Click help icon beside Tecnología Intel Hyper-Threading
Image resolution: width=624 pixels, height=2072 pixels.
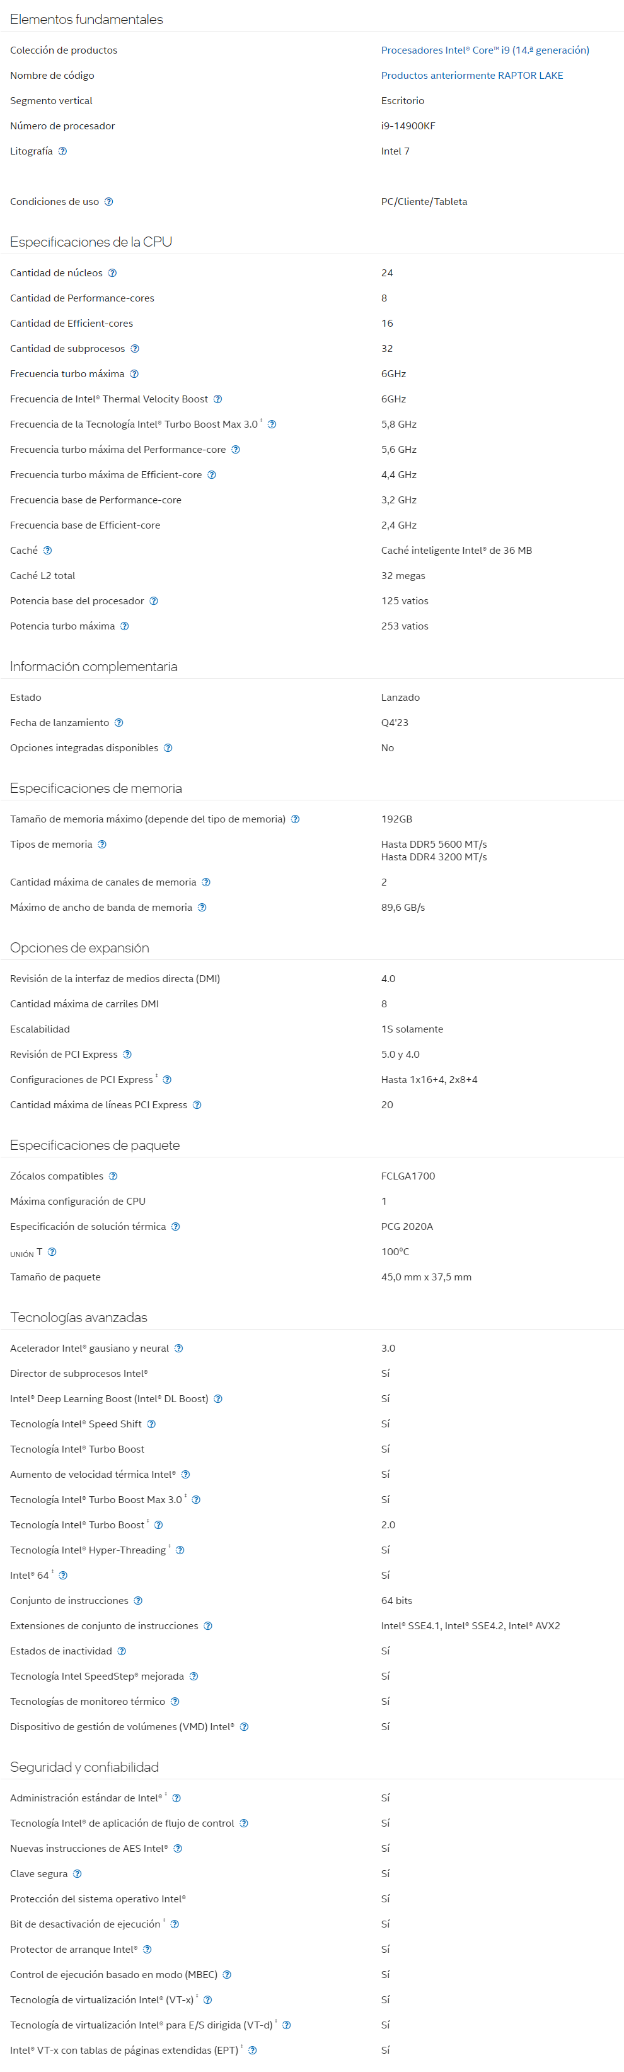click(180, 1551)
